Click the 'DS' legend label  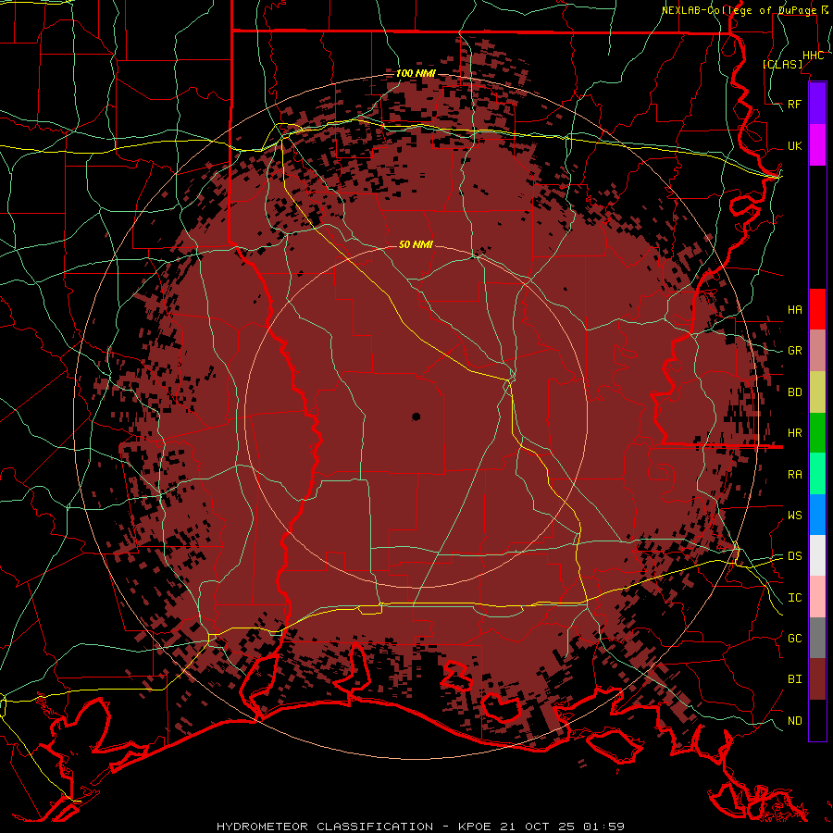pyautogui.click(x=795, y=556)
